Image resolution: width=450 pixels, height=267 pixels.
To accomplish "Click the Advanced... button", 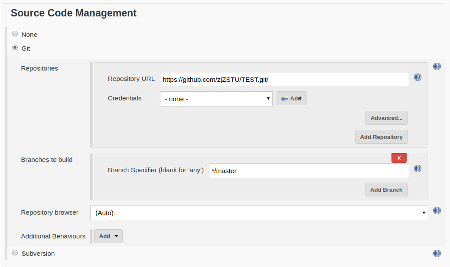I will [x=386, y=118].
